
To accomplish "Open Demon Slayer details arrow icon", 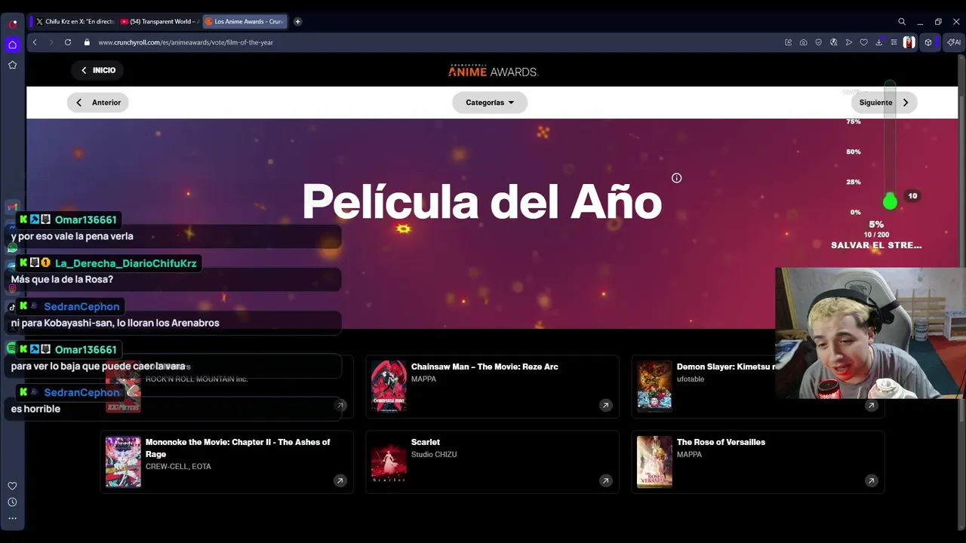I will [871, 406].
